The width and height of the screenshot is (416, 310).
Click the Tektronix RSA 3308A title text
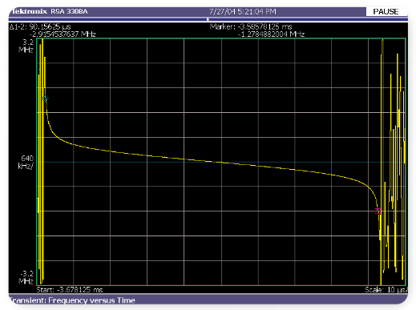click(50, 11)
